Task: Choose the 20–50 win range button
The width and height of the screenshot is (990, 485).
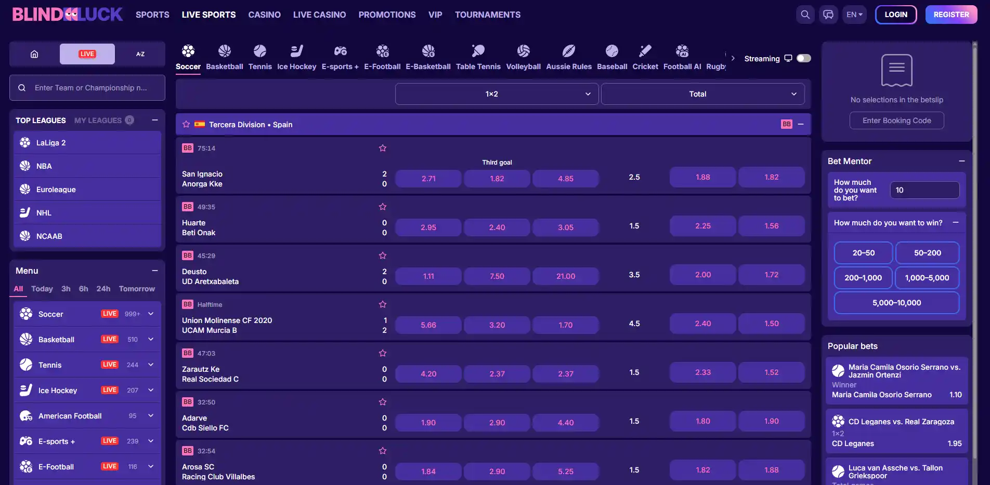Action: click(863, 253)
